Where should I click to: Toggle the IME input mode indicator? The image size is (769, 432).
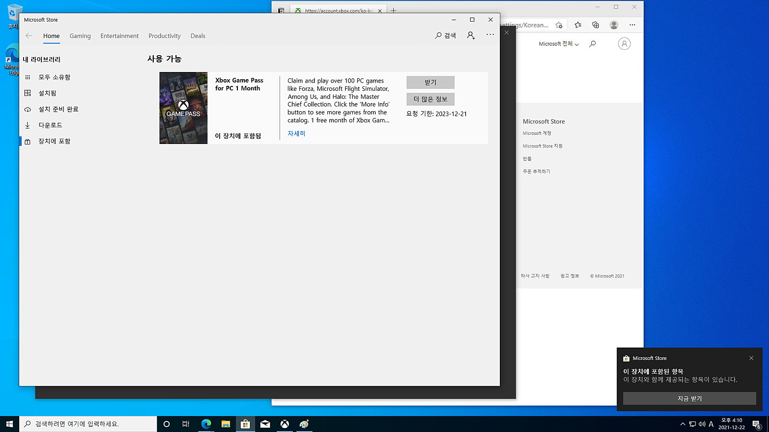tap(711, 424)
